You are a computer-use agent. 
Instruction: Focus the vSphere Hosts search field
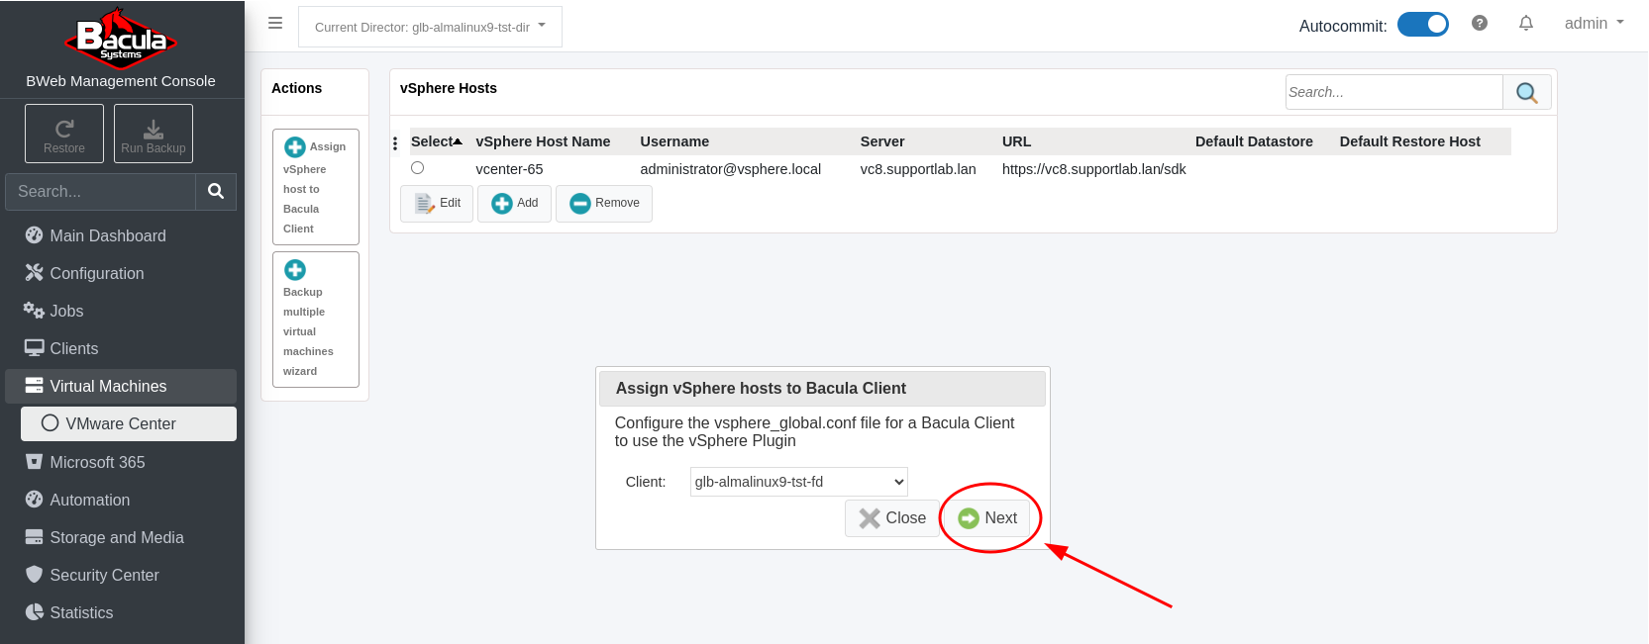coord(1394,92)
